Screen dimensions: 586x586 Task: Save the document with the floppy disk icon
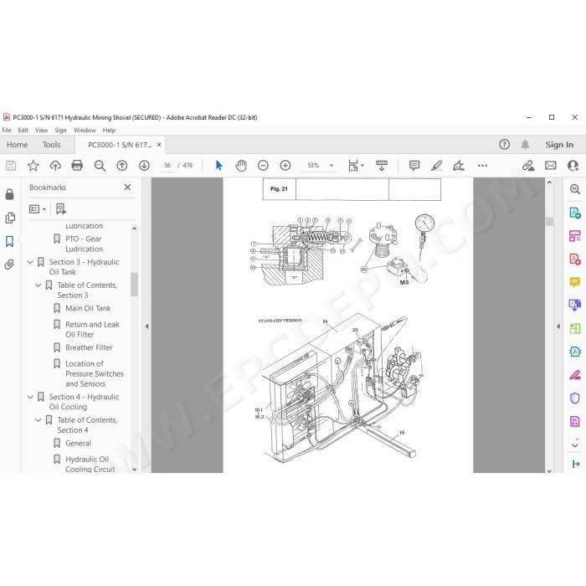tap(11, 165)
